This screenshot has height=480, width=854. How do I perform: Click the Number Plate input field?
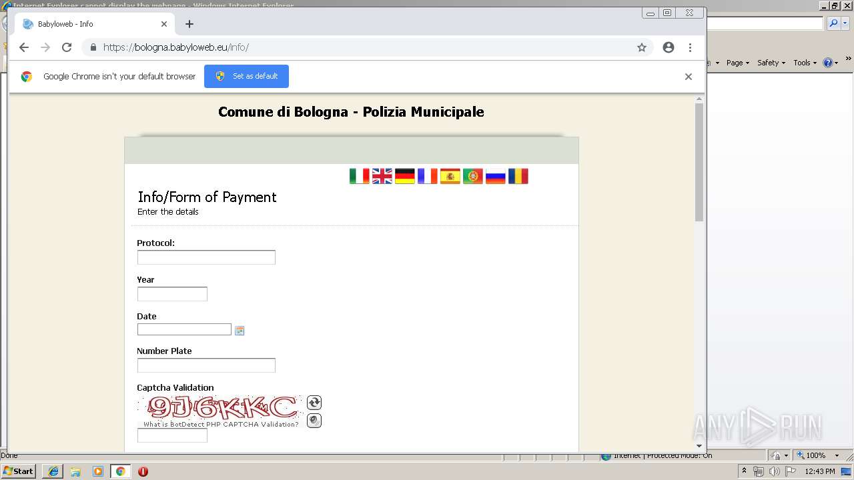coord(206,365)
